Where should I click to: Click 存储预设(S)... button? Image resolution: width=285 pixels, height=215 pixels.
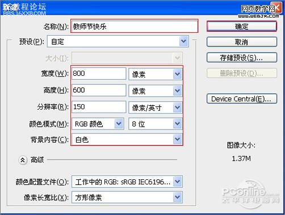point(242,58)
